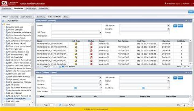Open the Start Time calendar picker
Viewport: 194px width, 111px height.
click(75, 88)
